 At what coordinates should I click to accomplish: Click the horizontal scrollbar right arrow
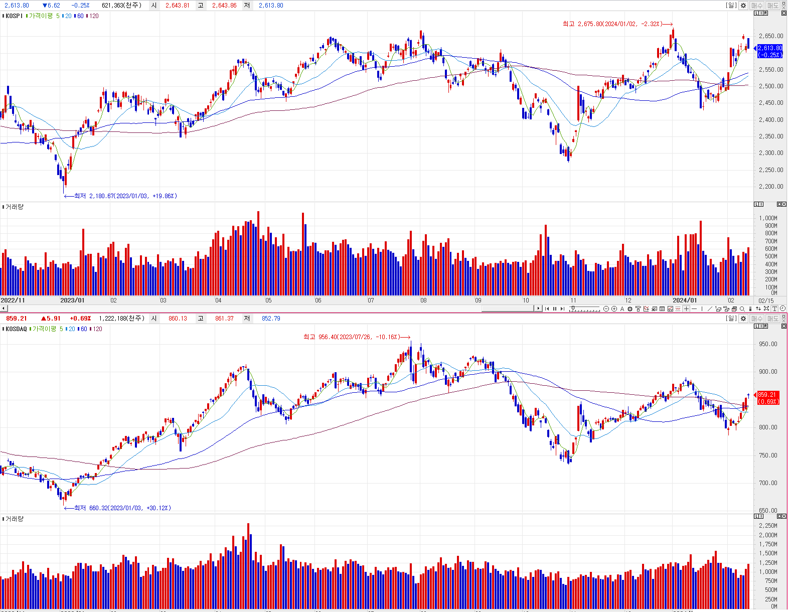(538, 309)
